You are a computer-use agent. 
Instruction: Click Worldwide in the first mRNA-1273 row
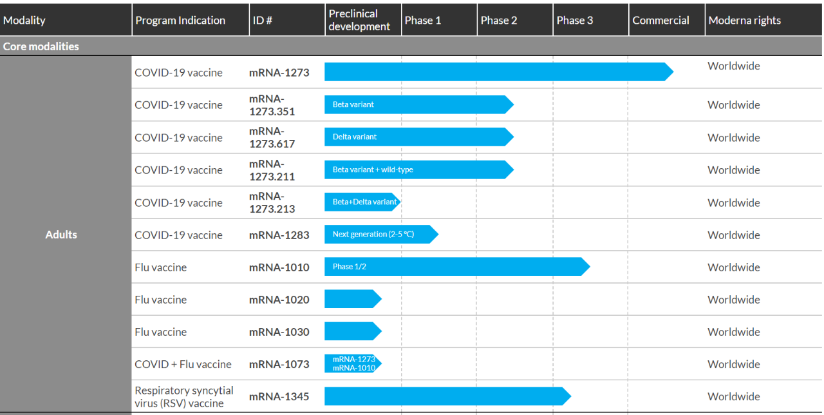pos(734,66)
